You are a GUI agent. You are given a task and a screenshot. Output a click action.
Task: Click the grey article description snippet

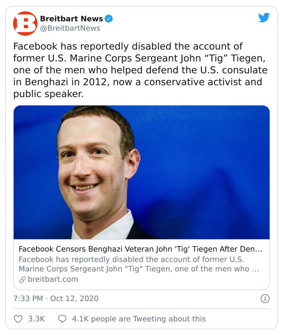pyautogui.click(x=138, y=264)
